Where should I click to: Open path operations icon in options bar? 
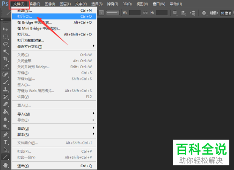[x=175, y=13]
